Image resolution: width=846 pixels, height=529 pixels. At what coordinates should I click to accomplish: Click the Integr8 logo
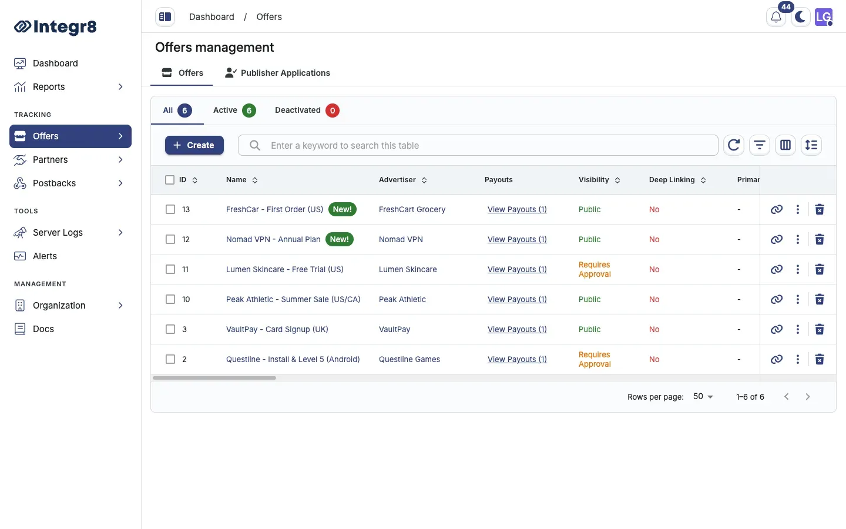tap(55, 26)
